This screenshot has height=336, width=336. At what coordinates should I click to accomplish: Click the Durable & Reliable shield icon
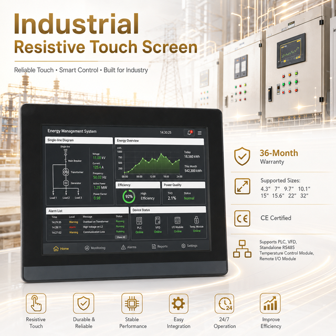[83, 303]
